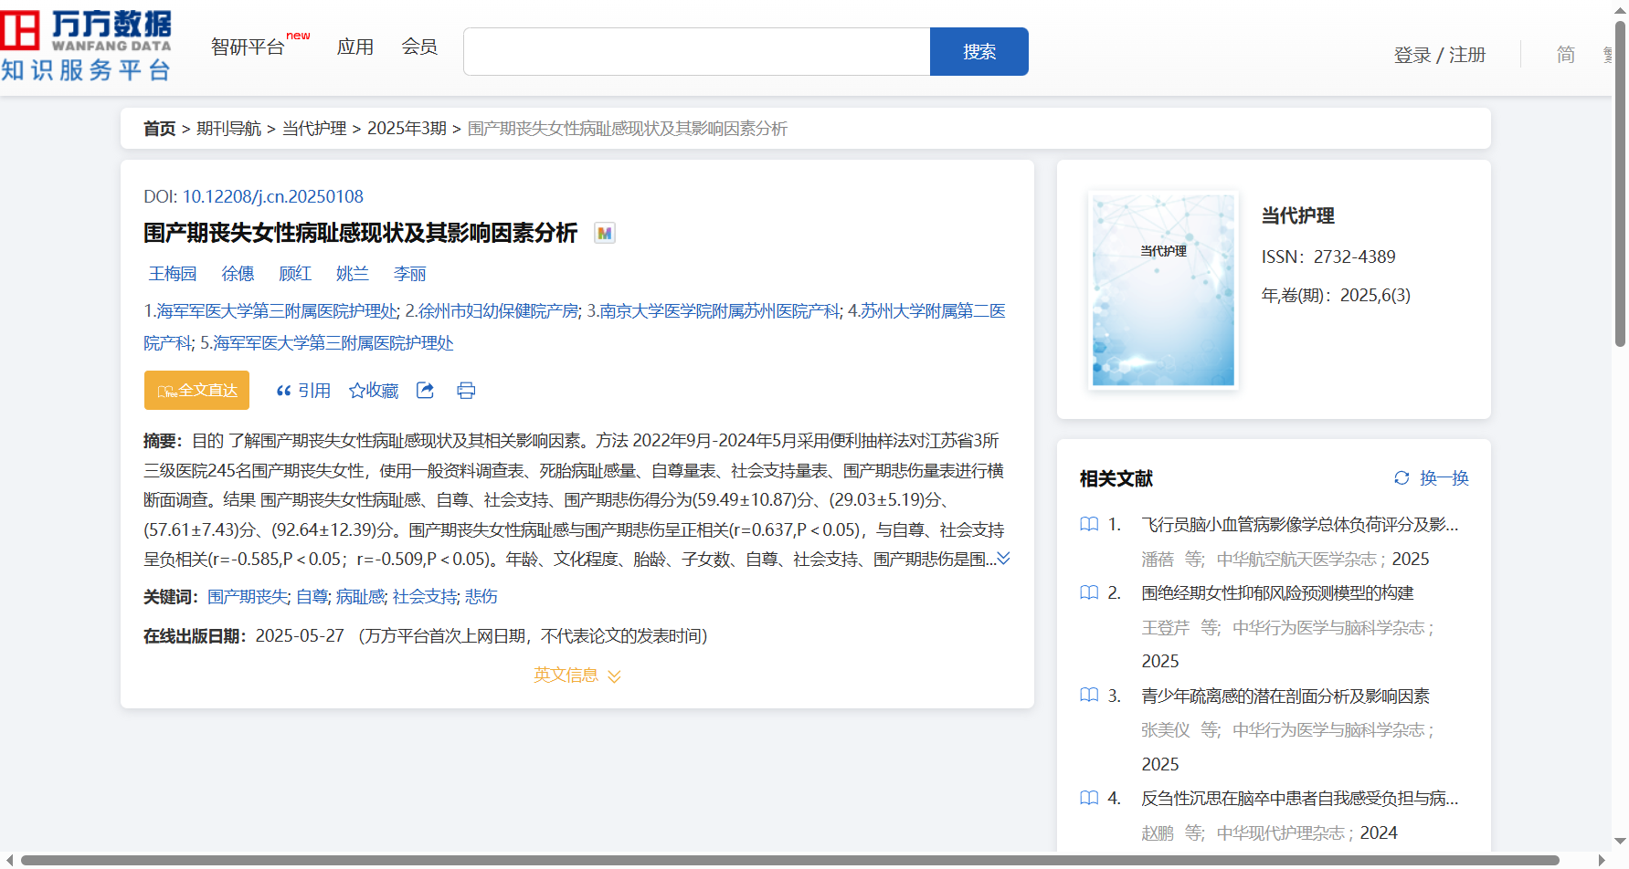Click book icon for related article 1
Viewport: 1629px width, 869px height.
[x=1089, y=524]
